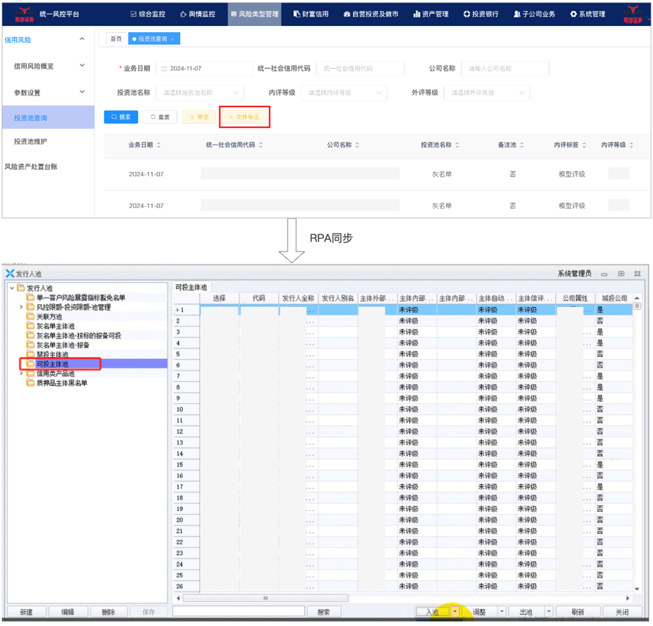Viewport: 653px width, 626px height.
Task: Sort the table by 业务日期 column
Action: (x=159, y=145)
